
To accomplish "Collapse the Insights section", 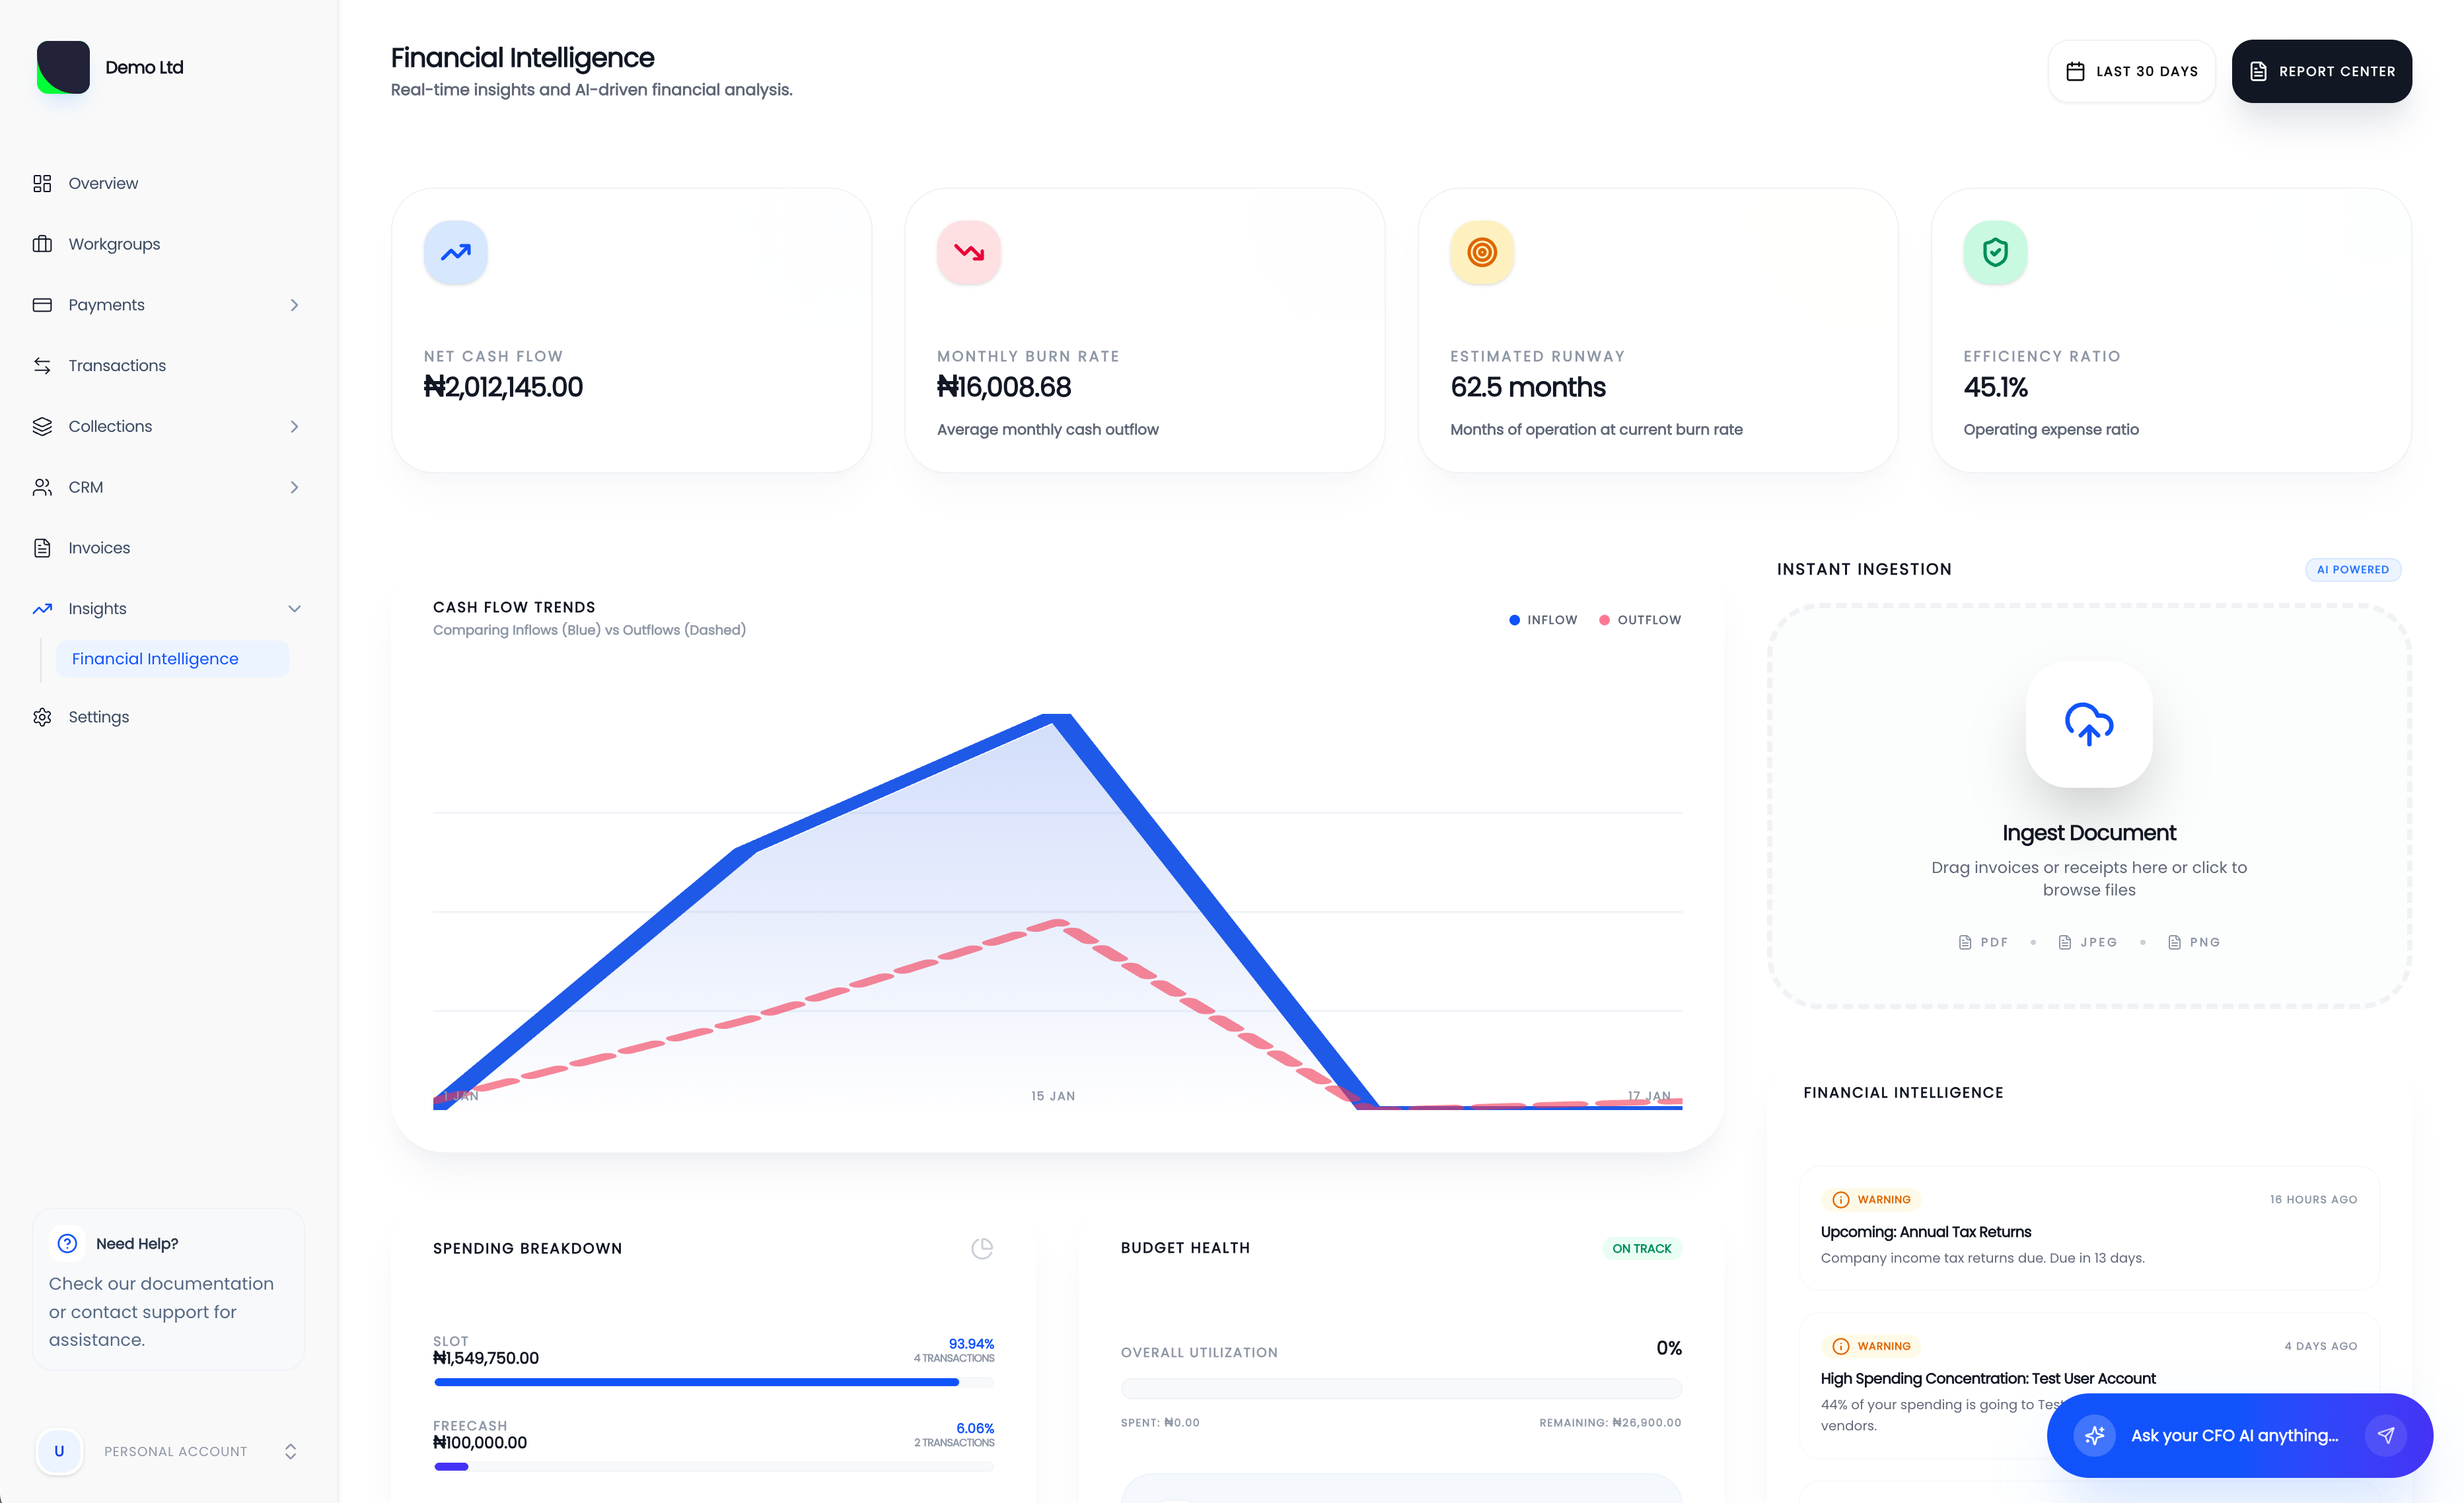I will (294, 608).
